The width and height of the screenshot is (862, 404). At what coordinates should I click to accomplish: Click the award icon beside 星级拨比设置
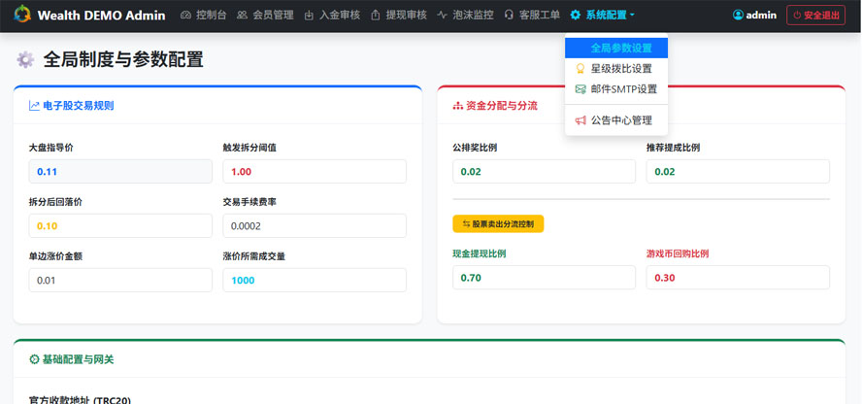pos(580,69)
